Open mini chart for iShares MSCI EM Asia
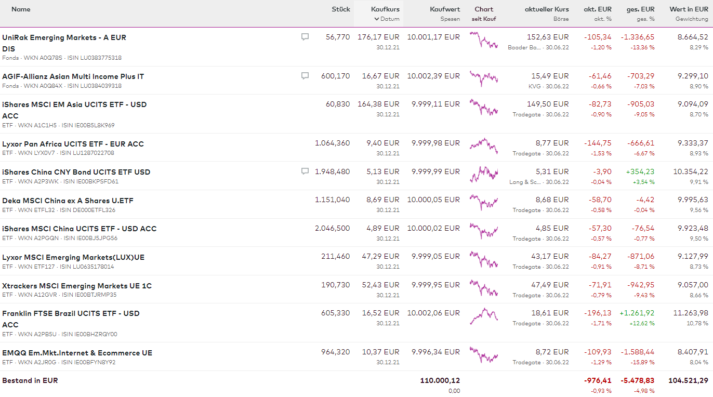The image size is (713, 397). (x=484, y=107)
